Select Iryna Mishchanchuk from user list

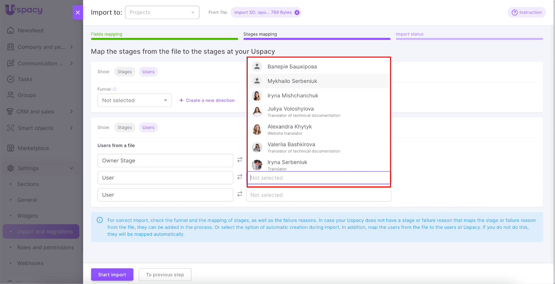[292, 96]
